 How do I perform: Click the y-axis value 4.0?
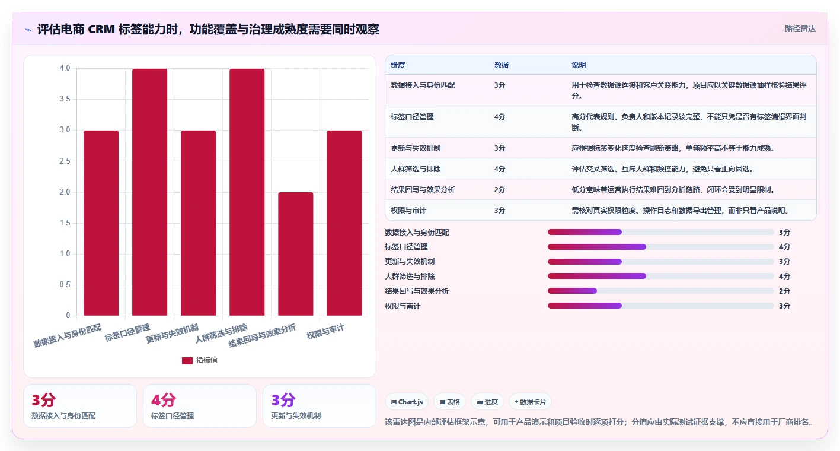pyautogui.click(x=65, y=68)
